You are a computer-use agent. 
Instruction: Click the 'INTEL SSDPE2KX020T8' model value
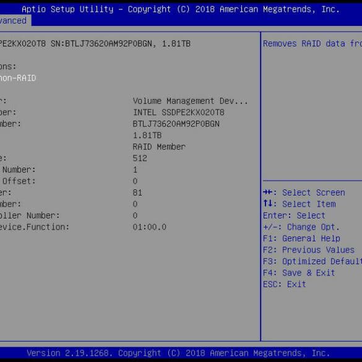178,113
